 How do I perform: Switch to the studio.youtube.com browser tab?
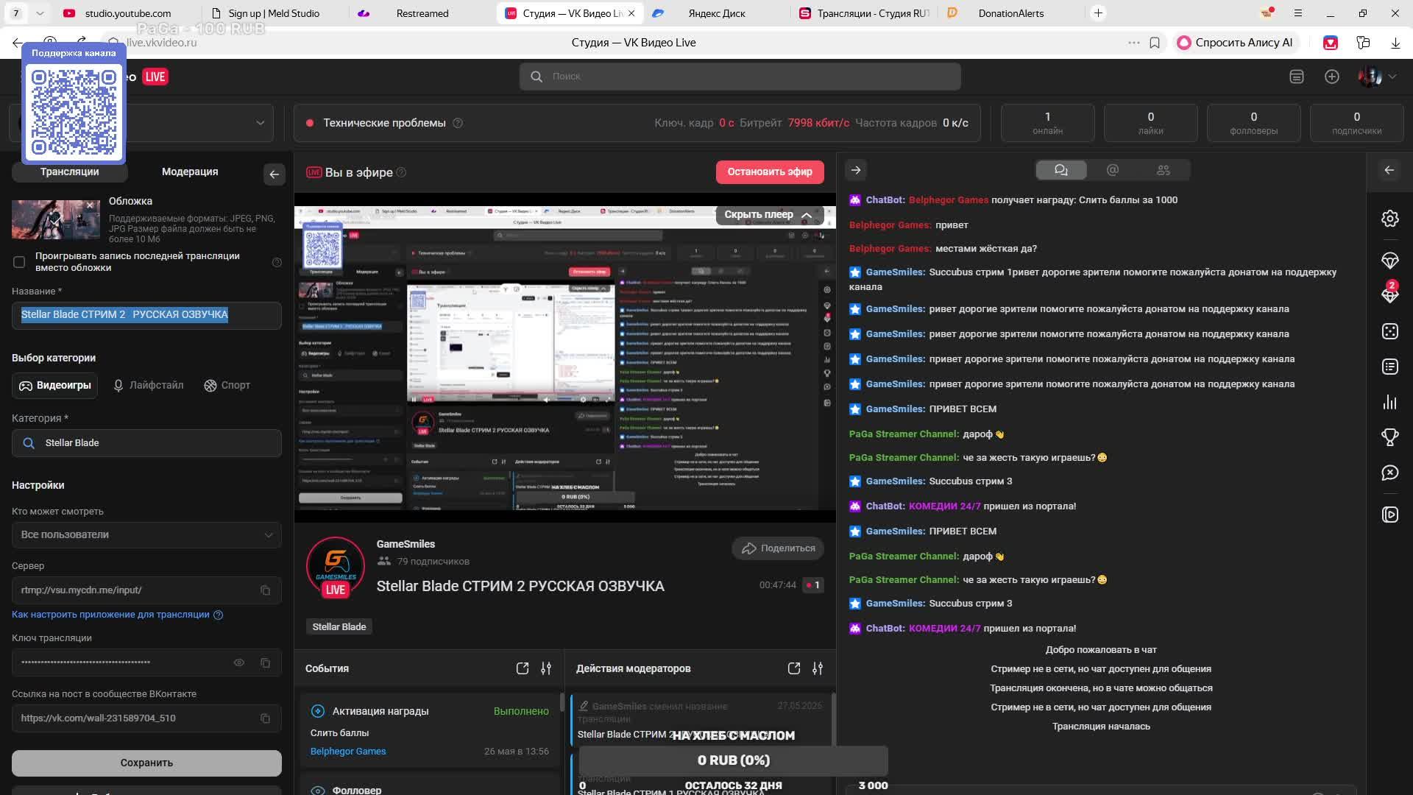click(127, 13)
